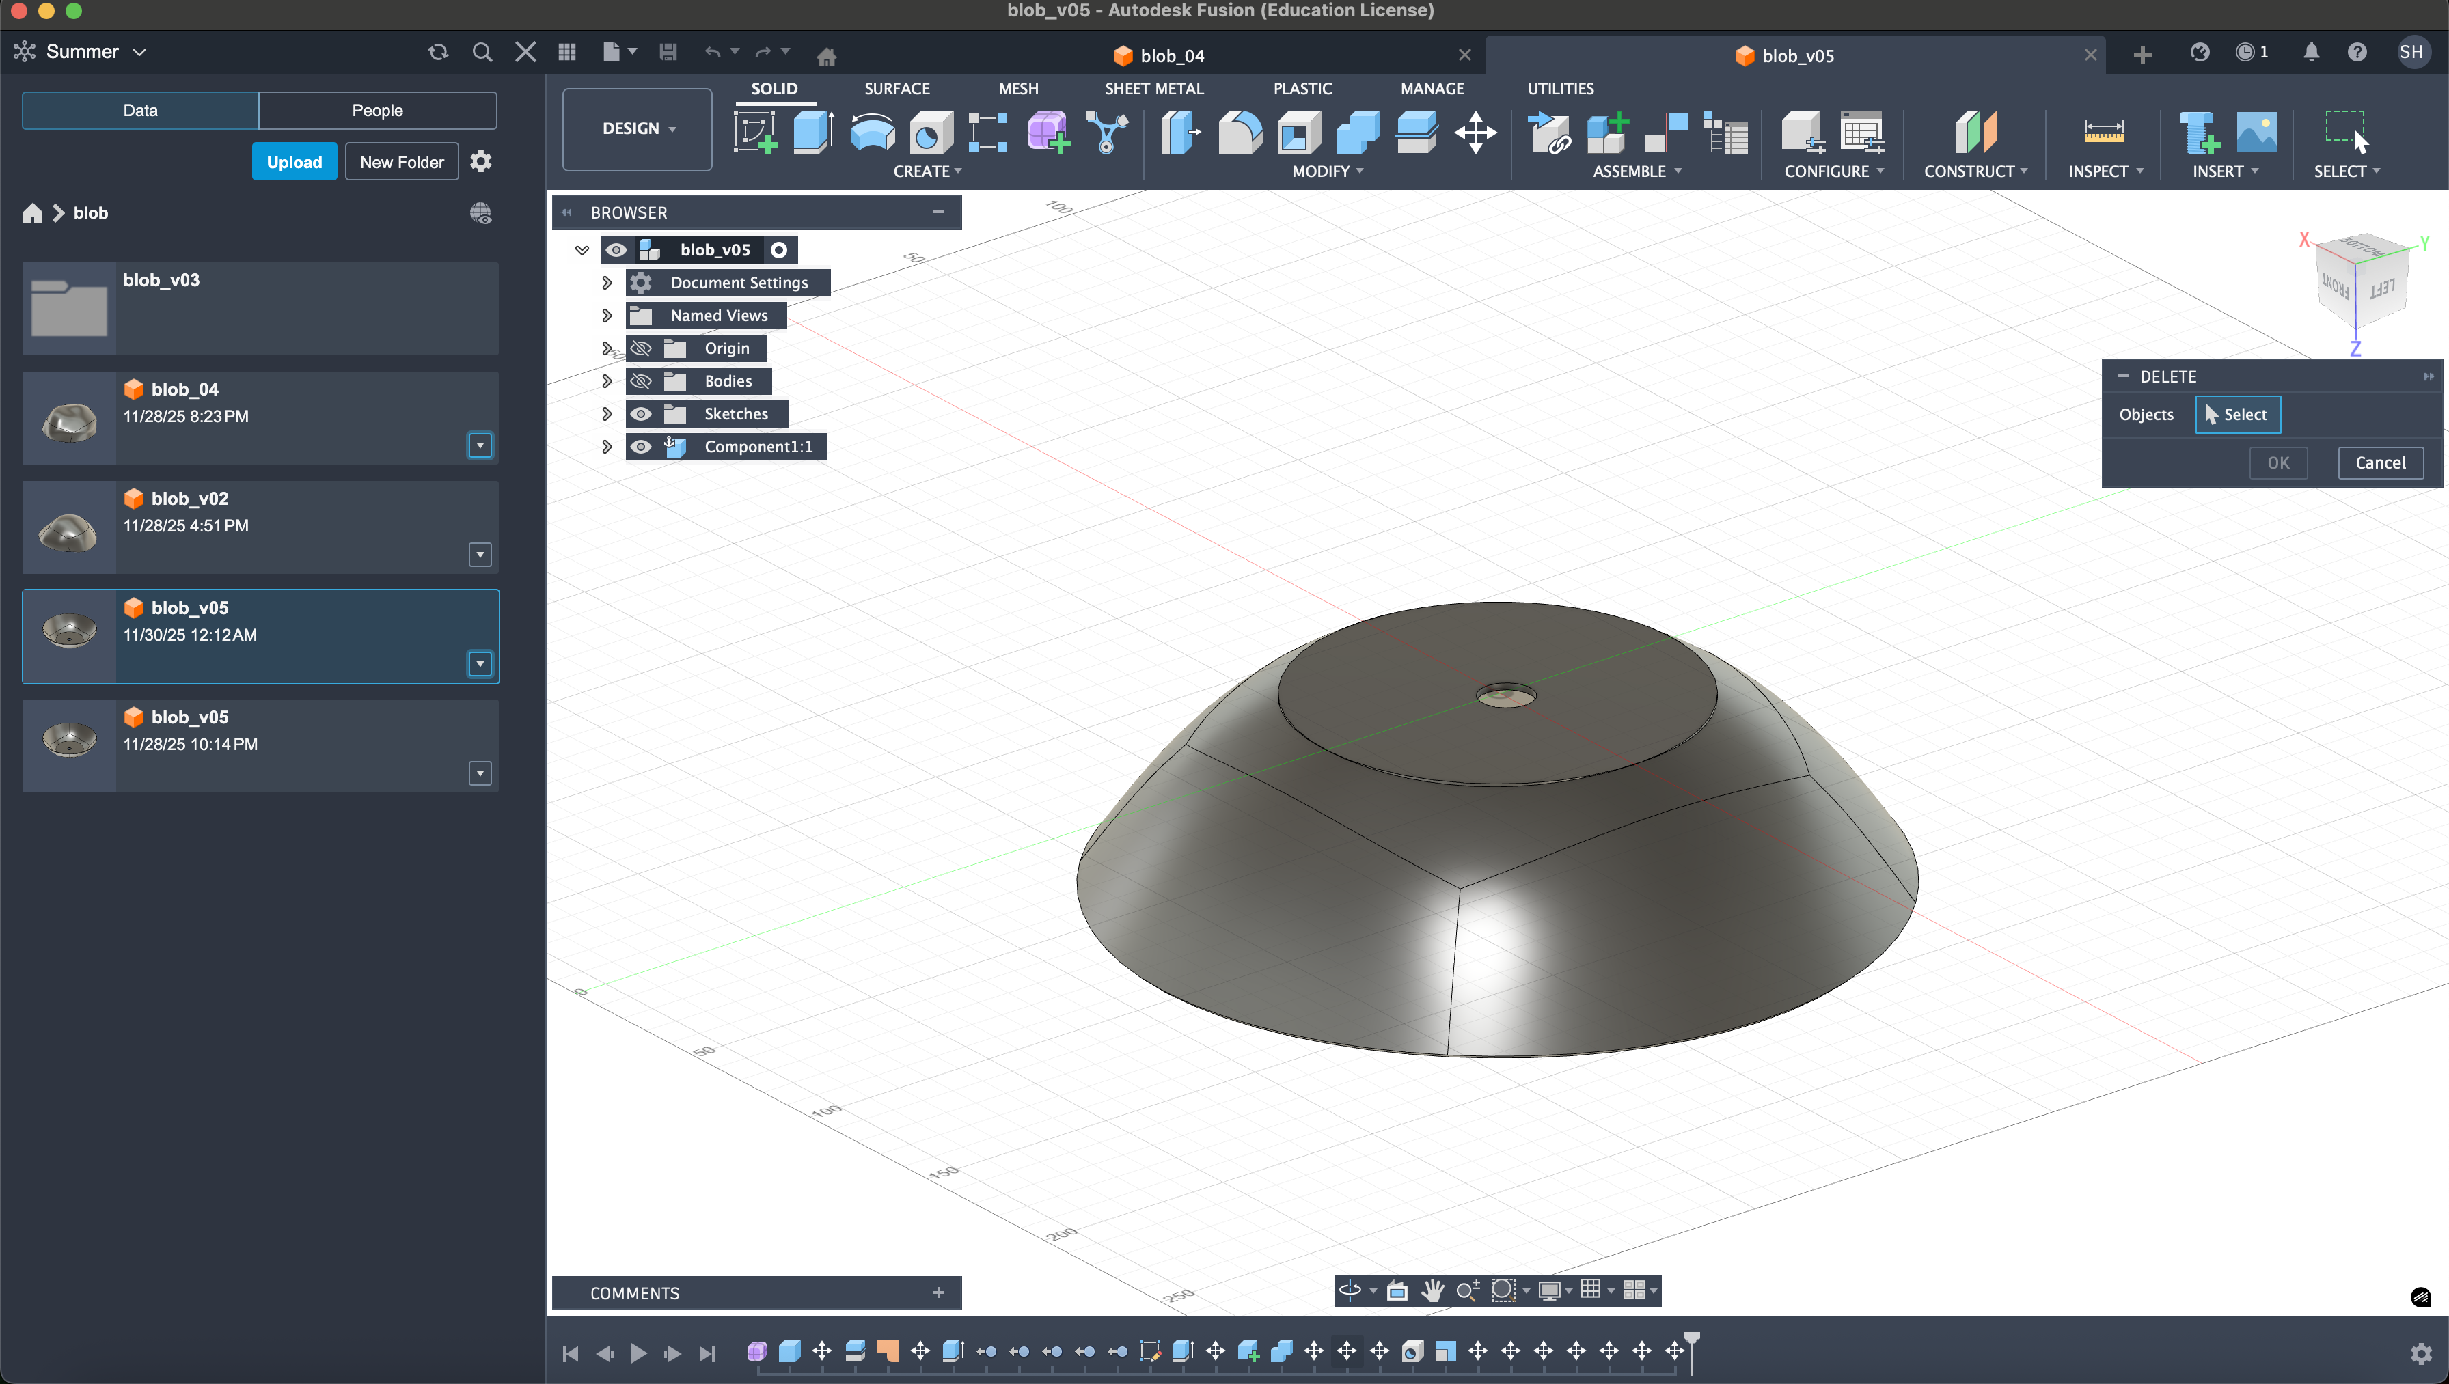
Task: Click the Joint icon in Assemble
Action: [1667, 132]
